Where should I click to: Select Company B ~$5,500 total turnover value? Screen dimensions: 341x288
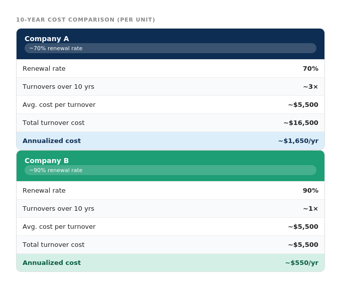[303, 245]
